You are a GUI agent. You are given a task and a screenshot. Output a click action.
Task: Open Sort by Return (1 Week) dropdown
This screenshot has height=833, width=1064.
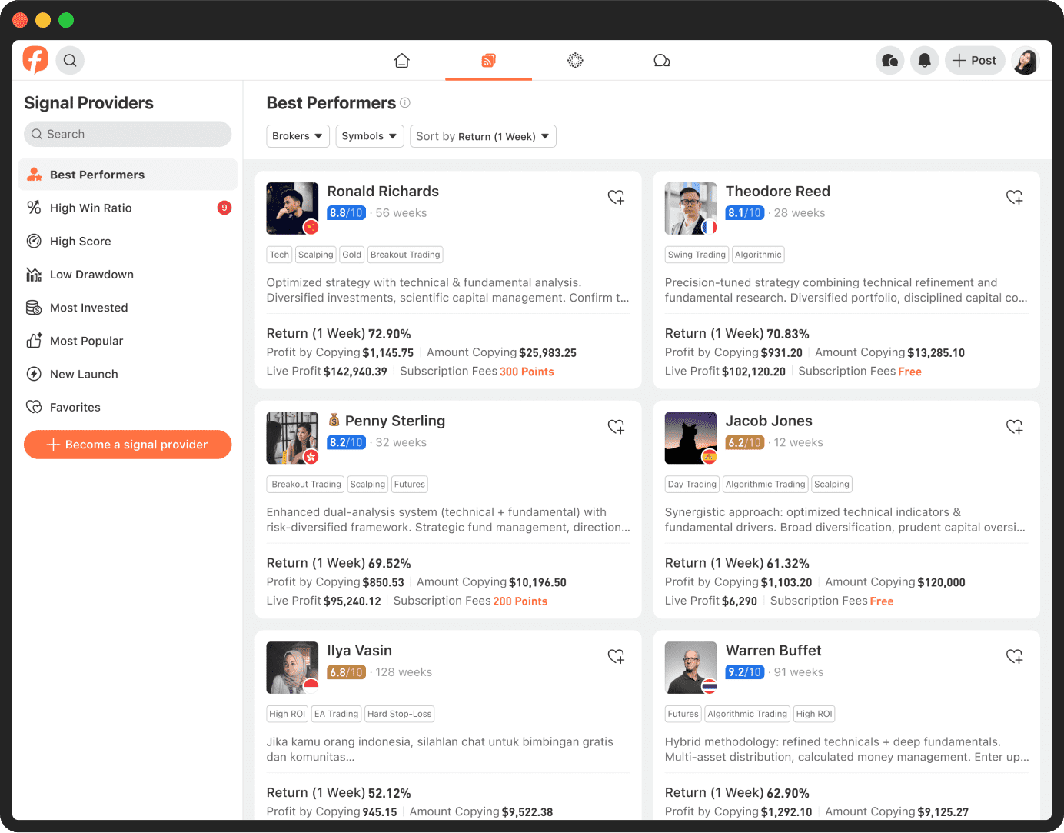point(483,136)
